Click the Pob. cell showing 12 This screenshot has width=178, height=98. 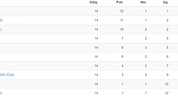(x=121, y=11)
